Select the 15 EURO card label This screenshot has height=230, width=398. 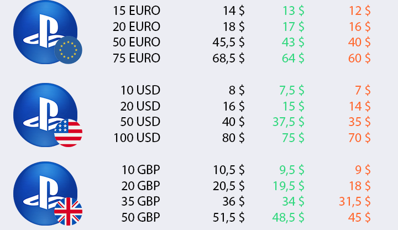[137, 11]
